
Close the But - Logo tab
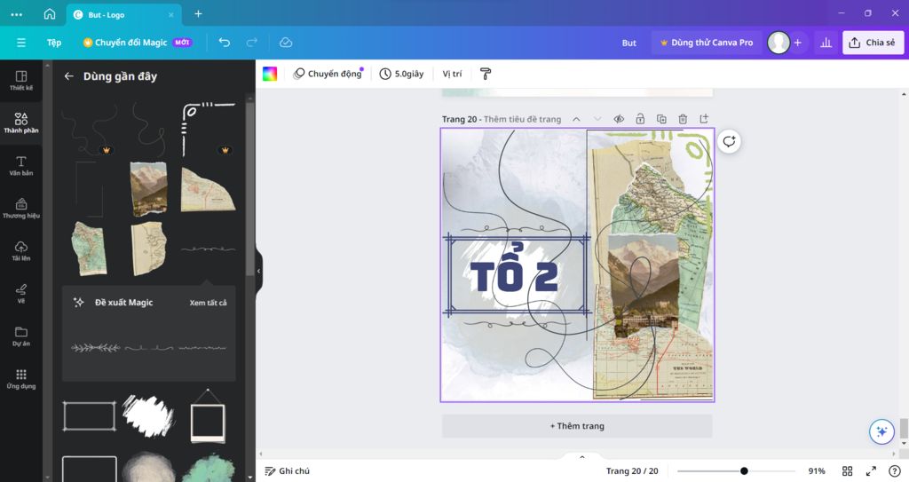[171, 15]
